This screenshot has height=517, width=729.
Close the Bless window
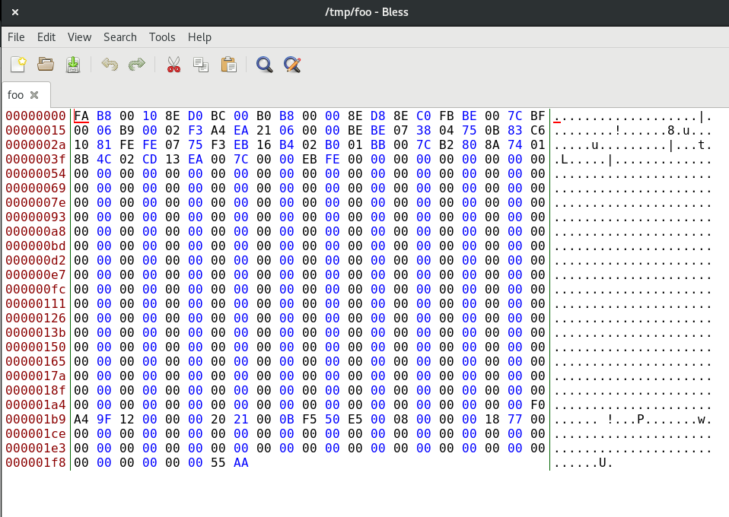tap(15, 12)
